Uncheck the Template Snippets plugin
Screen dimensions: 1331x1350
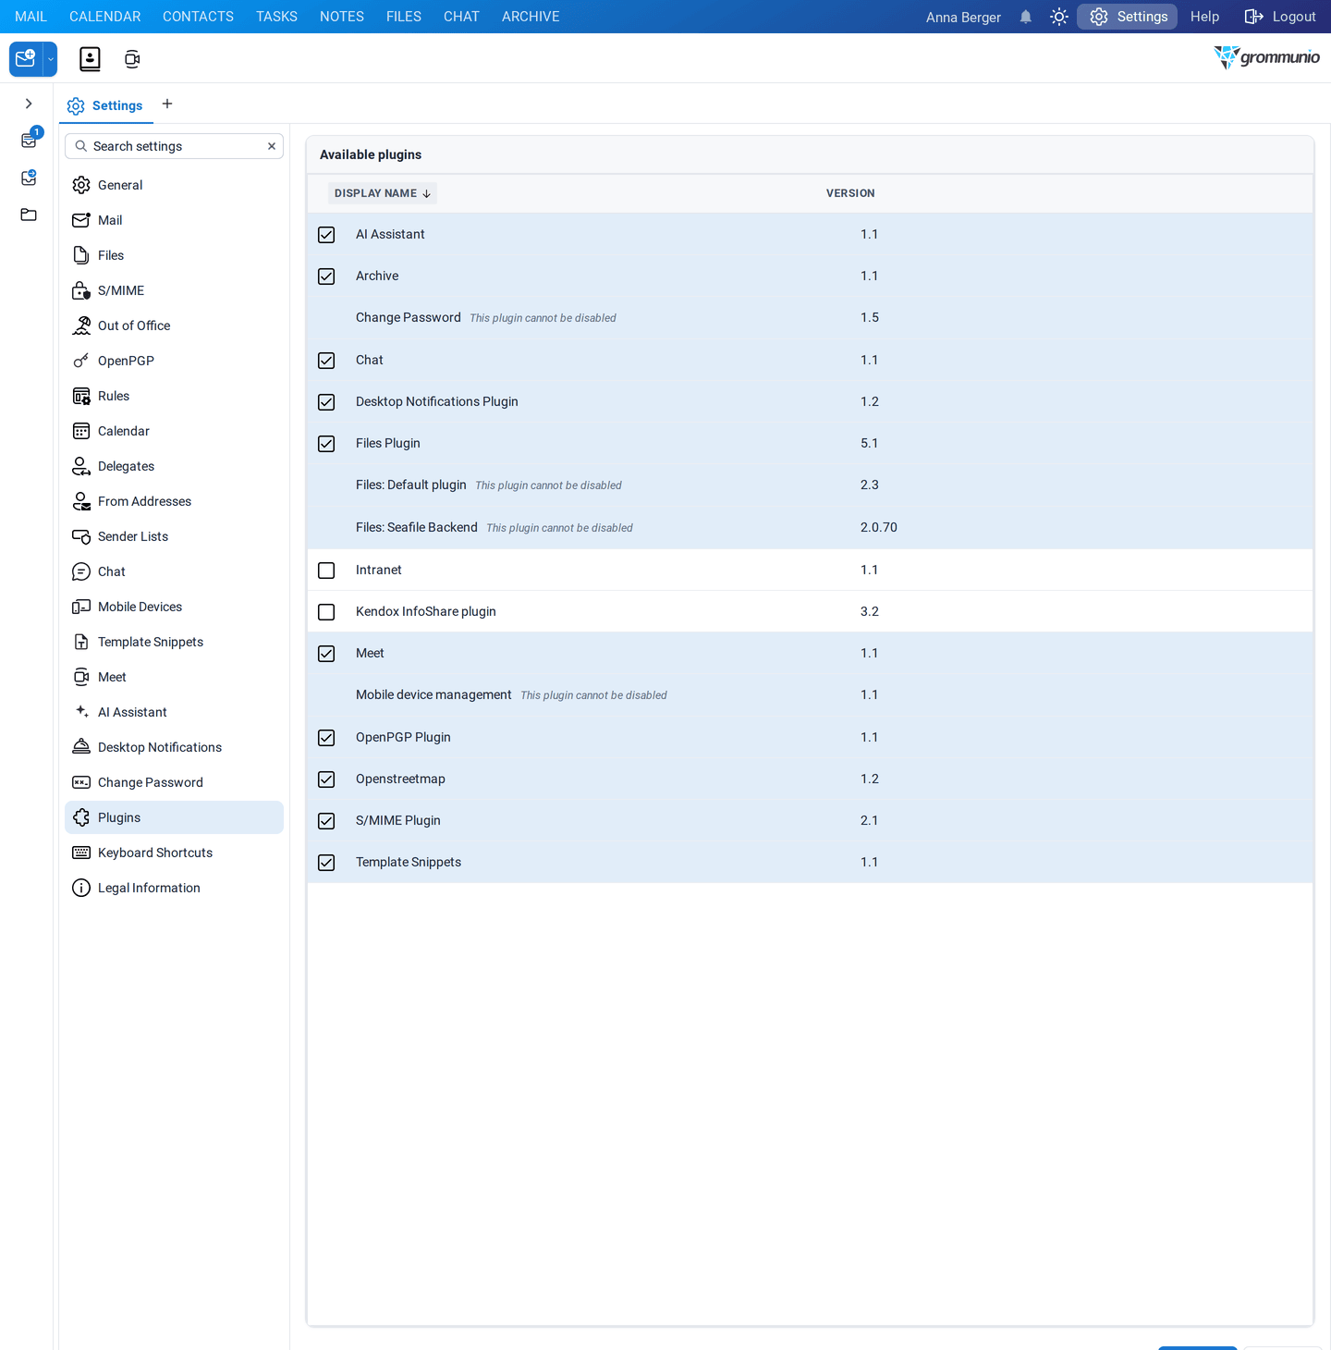tap(326, 863)
